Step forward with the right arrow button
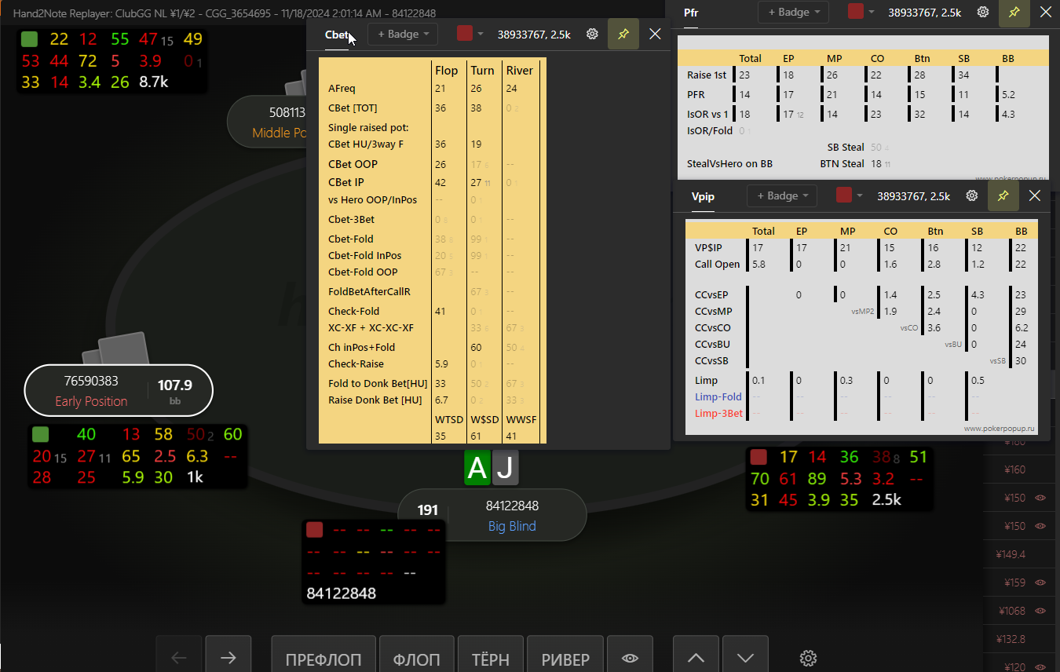 click(228, 658)
